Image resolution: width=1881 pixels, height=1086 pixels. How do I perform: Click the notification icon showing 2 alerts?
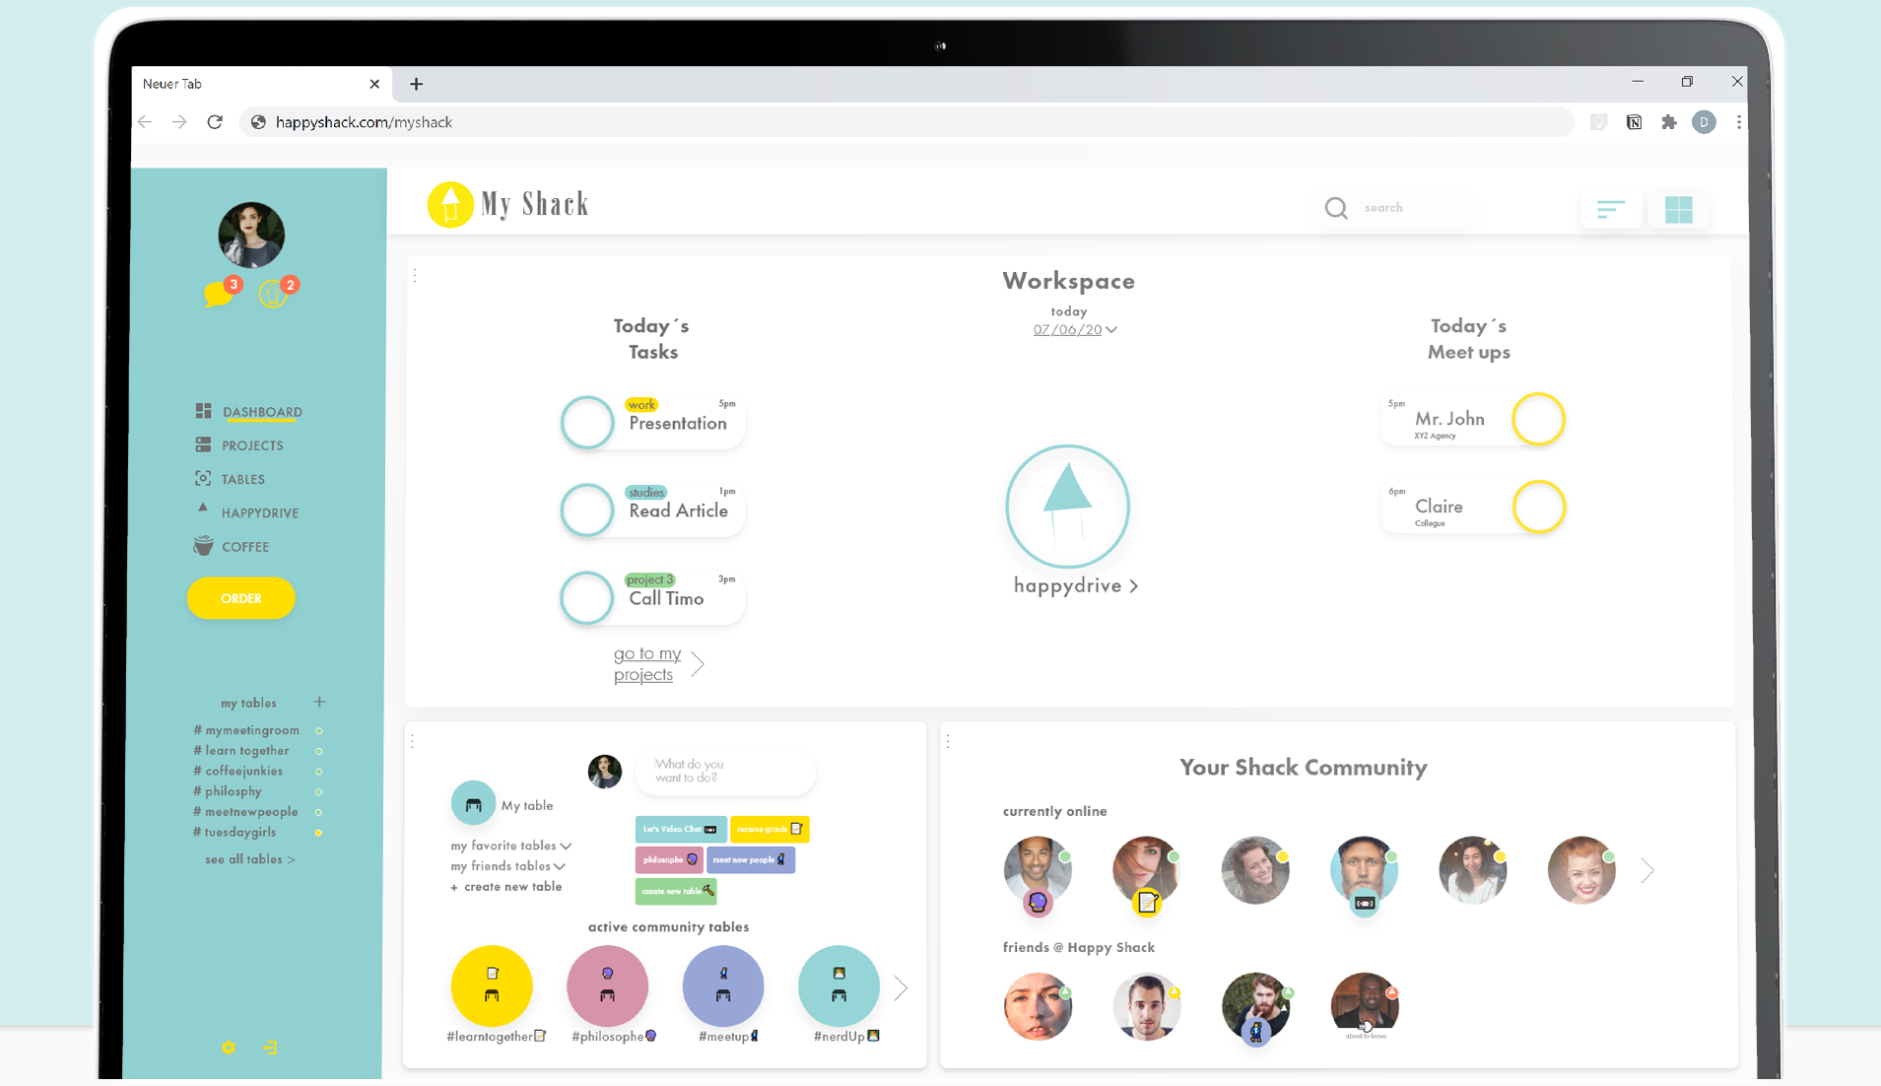[274, 292]
